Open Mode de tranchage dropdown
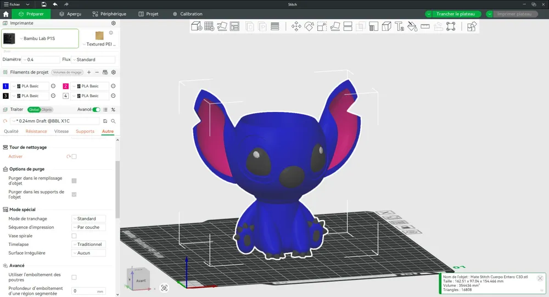 click(x=88, y=218)
